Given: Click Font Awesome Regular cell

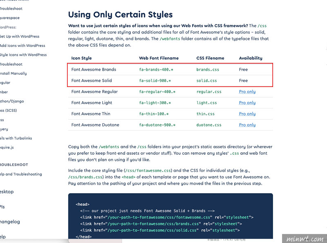Looking at the screenshot, I should (94, 91).
